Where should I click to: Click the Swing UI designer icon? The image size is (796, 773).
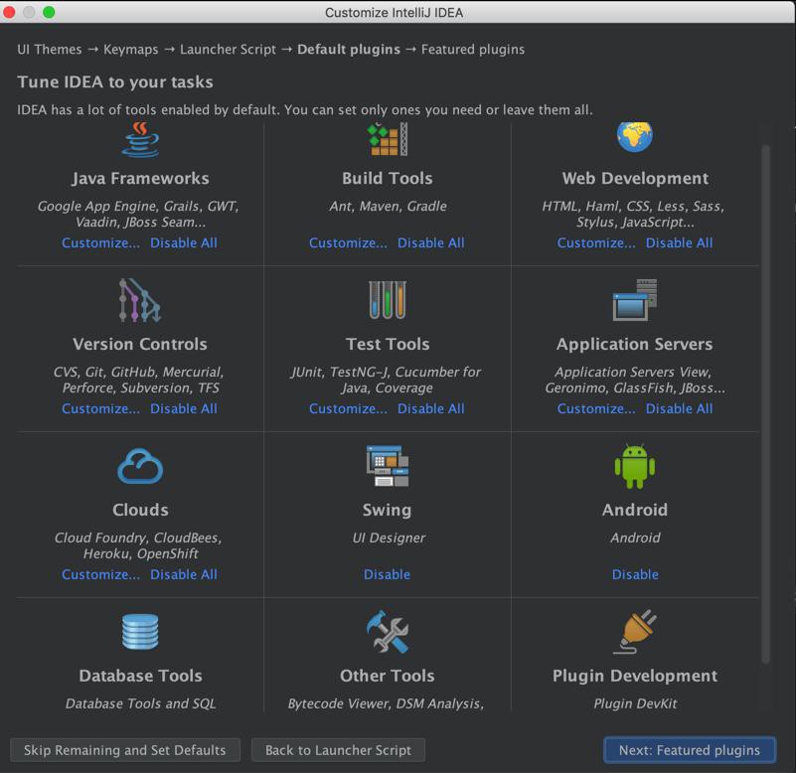[x=388, y=466]
